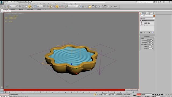Select the Rotate tool icon

33,6
